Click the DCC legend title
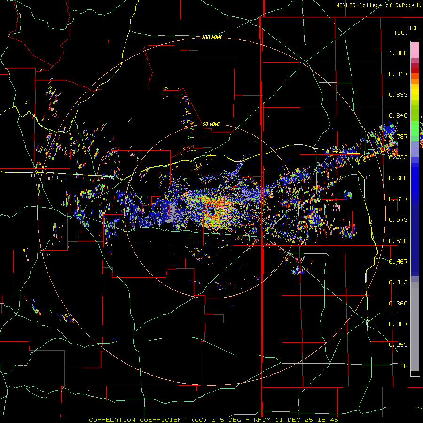This screenshot has height=423, width=423. (x=413, y=28)
